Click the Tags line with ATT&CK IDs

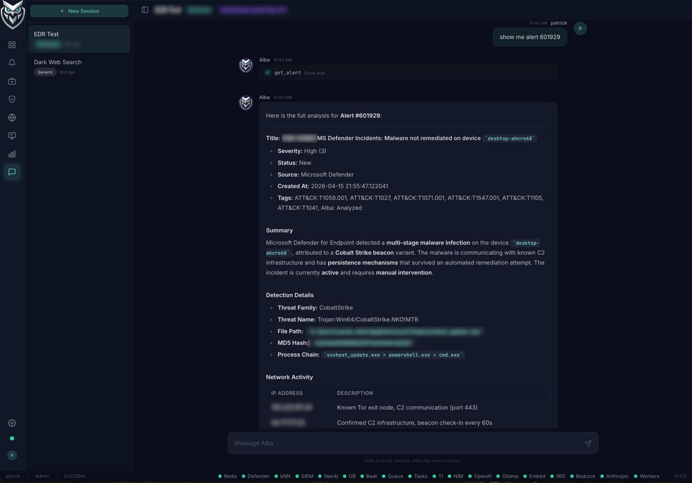410,203
